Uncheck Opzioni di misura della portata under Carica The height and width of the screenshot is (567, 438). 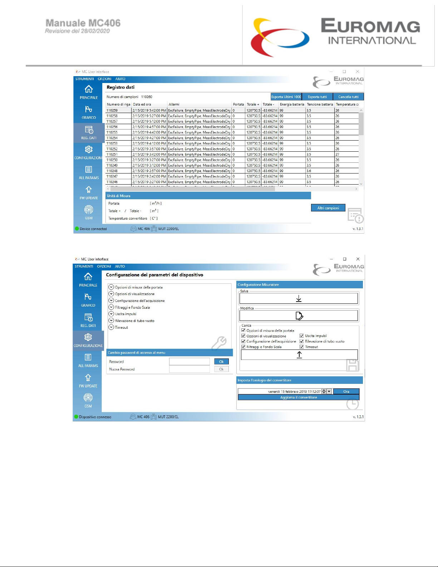click(243, 331)
